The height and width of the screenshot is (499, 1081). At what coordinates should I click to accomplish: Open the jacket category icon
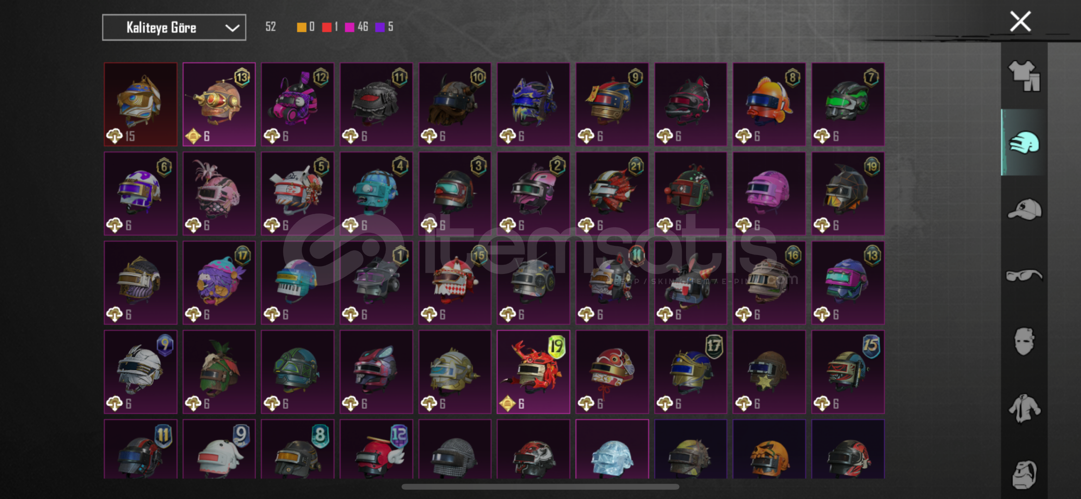pyautogui.click(x=1024, y=408)
